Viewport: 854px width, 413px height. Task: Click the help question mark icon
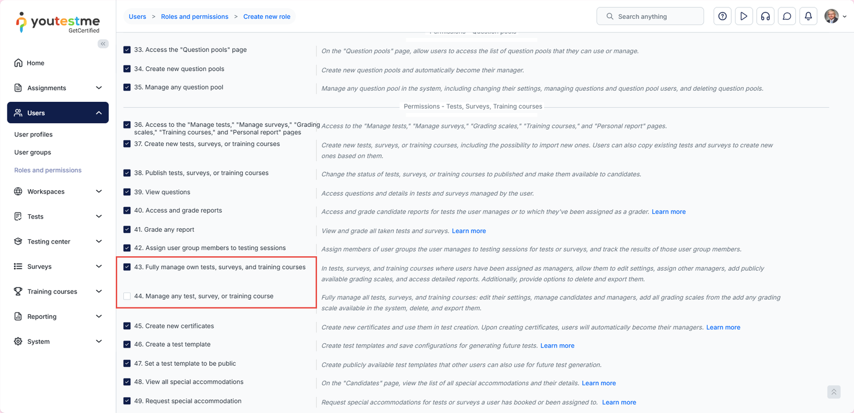(722, 17)
